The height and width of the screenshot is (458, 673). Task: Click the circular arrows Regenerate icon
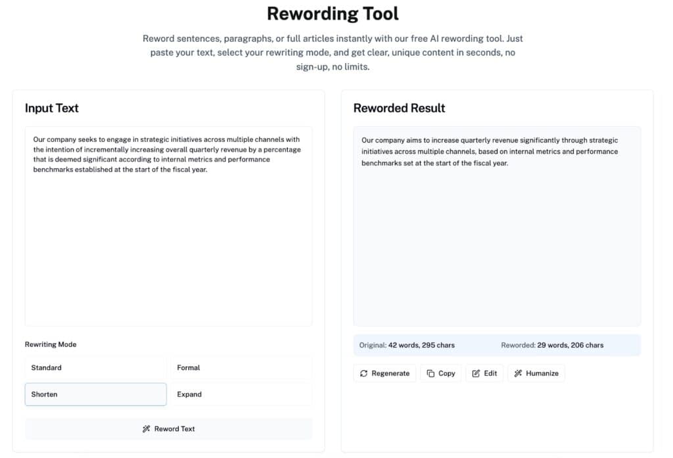[x=363, y=373]
